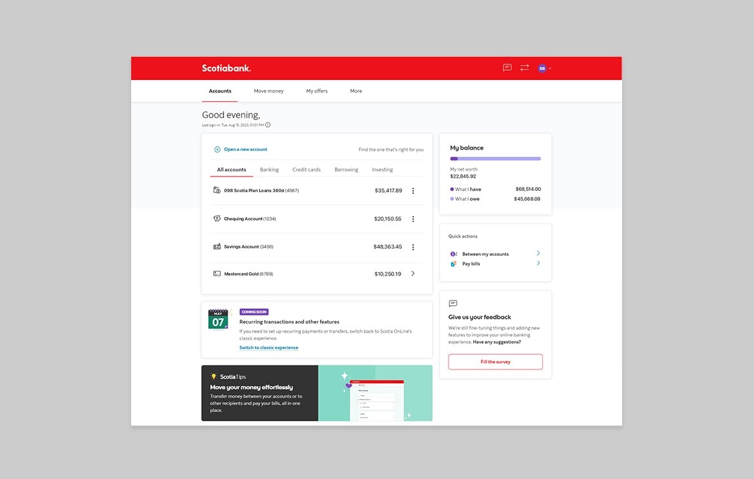Open Mastercard Gold (6789)

point(248,274)
